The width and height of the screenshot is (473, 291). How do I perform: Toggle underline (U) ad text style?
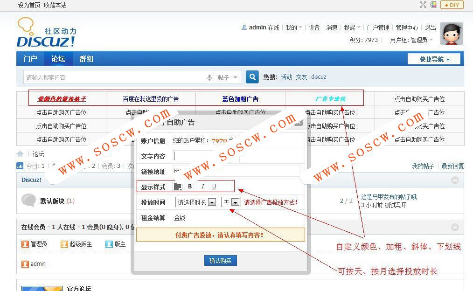(214, 187)
